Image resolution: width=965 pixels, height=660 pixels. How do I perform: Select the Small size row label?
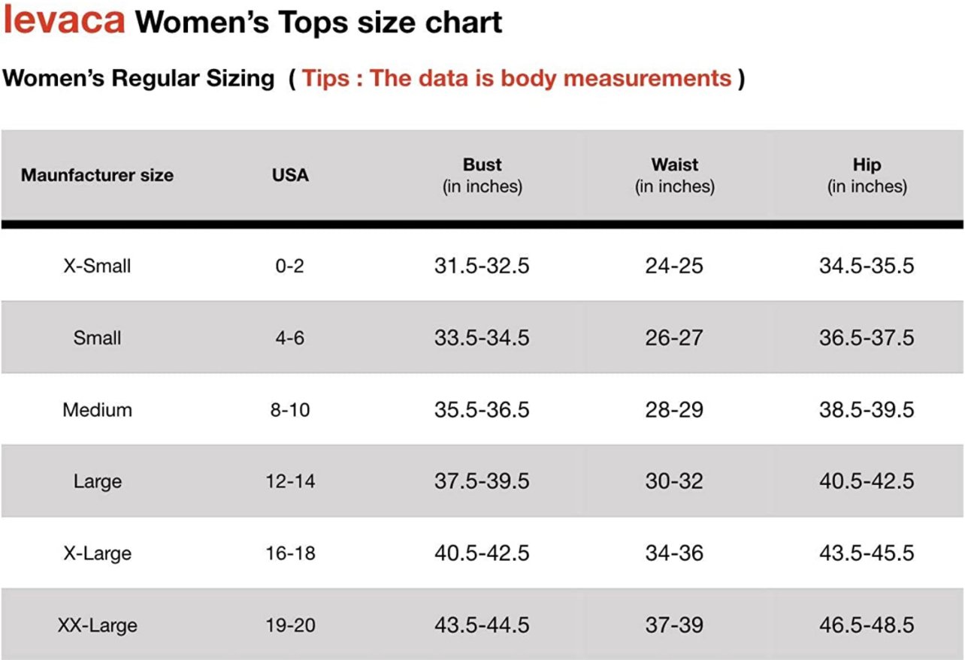tap(97, 338)
